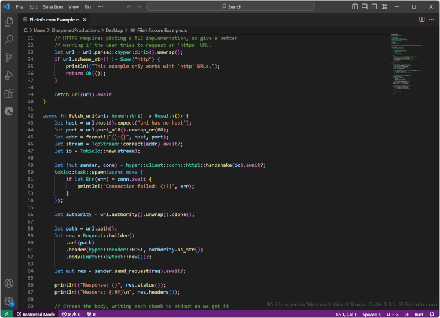440x318 pixels.
Task: Click the Search command center box
Action: click(232, 6)
